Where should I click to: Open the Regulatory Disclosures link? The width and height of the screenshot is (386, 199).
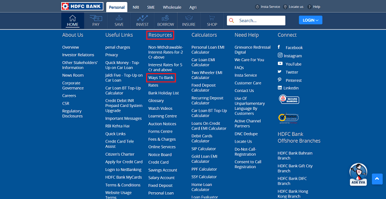point(72,113)
